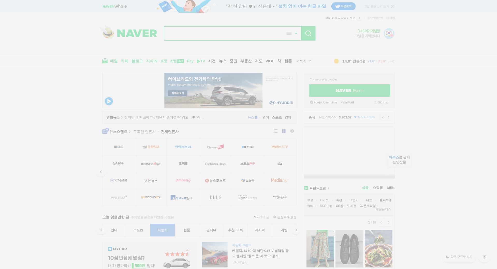Click the Forgot Username link
Viewport: 497px width, 269px height.
[325, 102]
